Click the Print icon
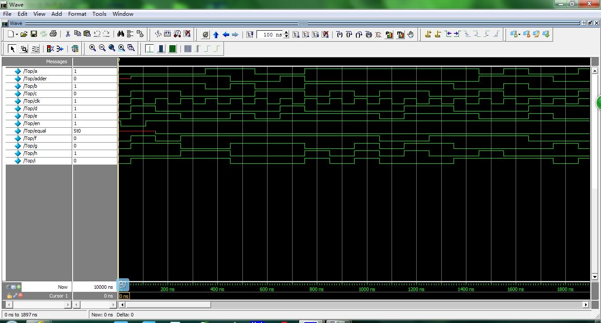 point(53,34)
